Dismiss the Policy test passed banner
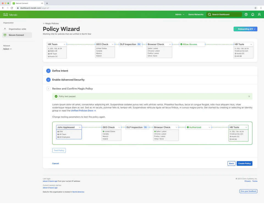264x207 pixels. pos(249,96)
